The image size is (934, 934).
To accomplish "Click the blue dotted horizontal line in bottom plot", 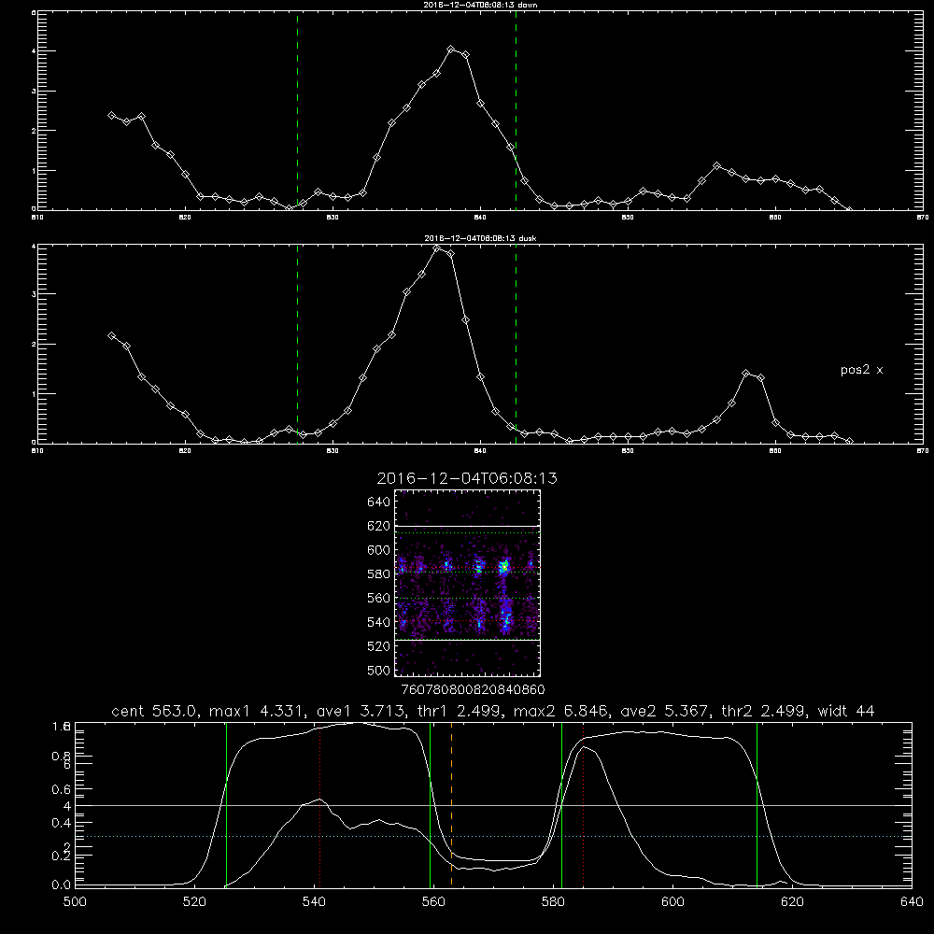I will [x=493, y=836].
